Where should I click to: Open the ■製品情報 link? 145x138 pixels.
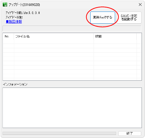(x=14, y=21)
